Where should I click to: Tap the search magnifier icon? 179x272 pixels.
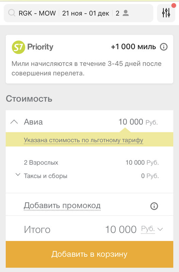click(x=12, y=13)
